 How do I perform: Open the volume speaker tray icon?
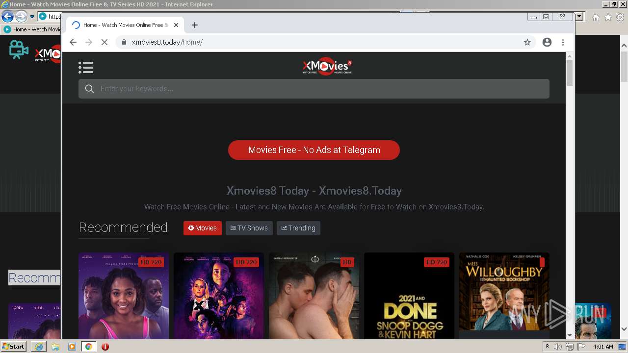[x=558, y=347]
